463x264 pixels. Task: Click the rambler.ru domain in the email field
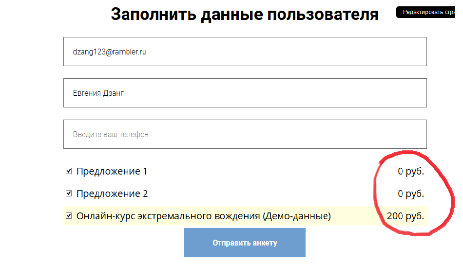pos(130,52)
